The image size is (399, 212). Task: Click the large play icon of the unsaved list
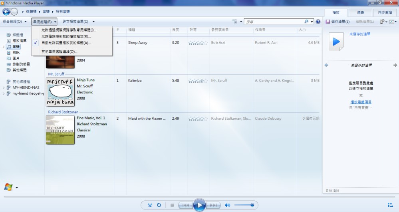pyautogui.click(x=336, y=42)
